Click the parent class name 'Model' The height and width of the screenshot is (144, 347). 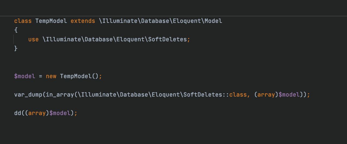click(213, 21)
